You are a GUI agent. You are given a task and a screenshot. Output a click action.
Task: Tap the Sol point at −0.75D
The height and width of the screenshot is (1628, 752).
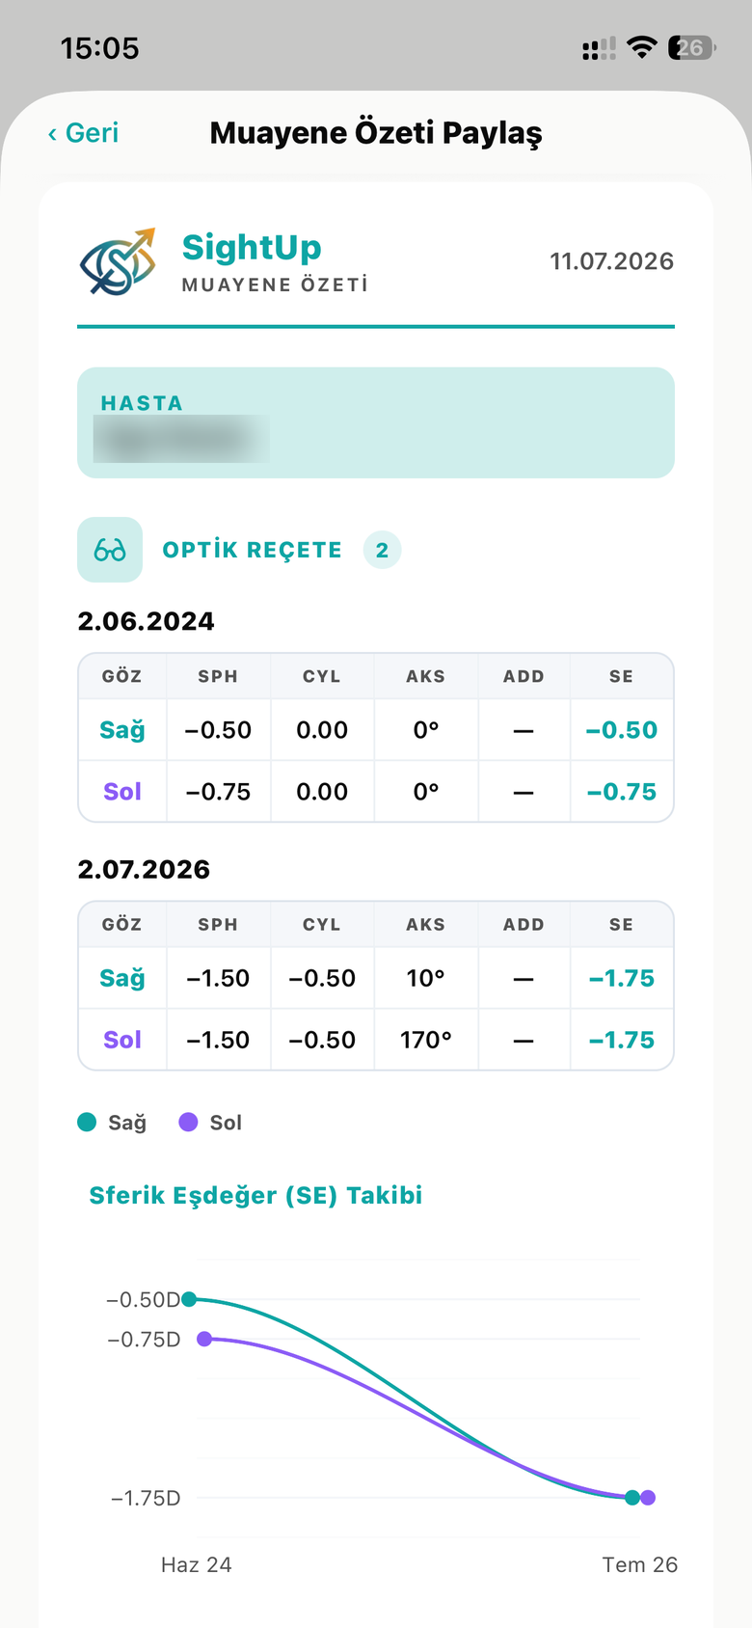(x=204, y=1339)
